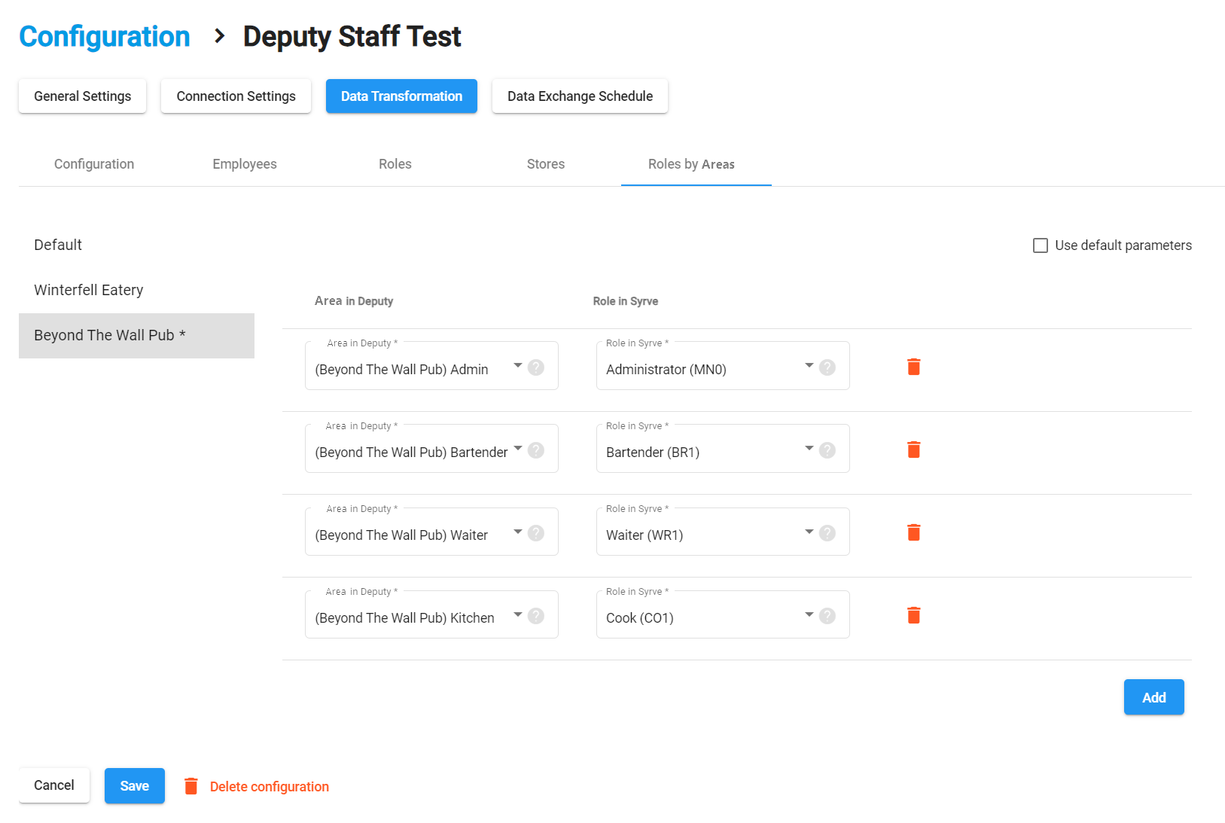
Task: Show help for Bartender (BR1) role
Action: point(827,450)
